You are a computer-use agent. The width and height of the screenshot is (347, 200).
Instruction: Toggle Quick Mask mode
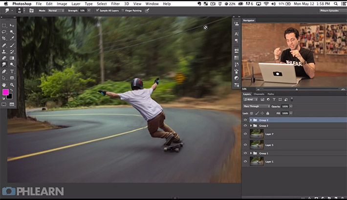click(x=4, y=104)
